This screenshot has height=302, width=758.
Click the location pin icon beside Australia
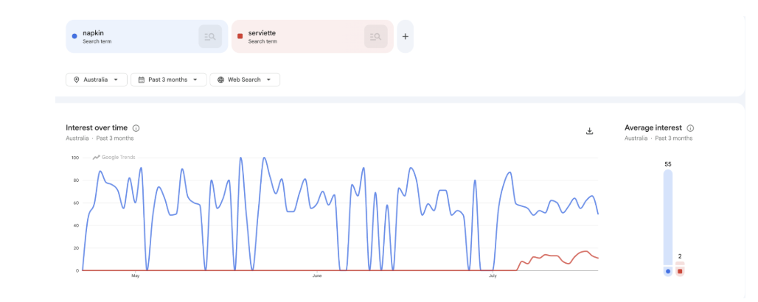click(77, 80)
